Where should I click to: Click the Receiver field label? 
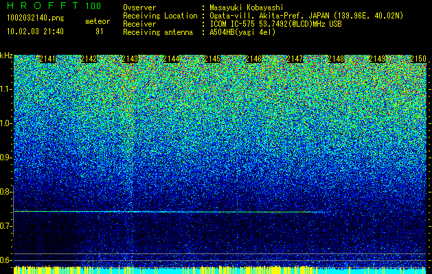(x=139, y=24)
